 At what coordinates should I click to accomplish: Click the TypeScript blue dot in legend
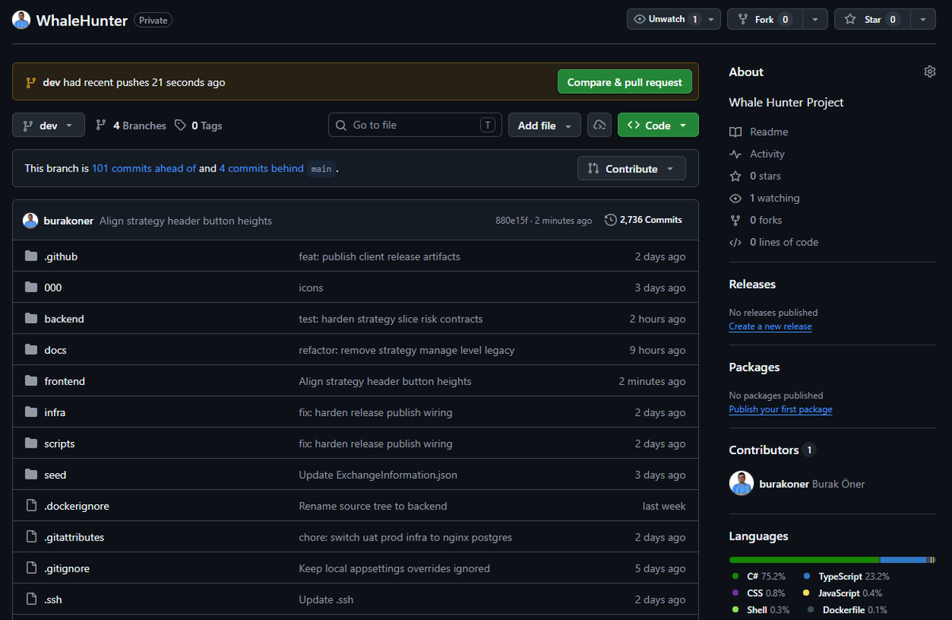(807, 576)
